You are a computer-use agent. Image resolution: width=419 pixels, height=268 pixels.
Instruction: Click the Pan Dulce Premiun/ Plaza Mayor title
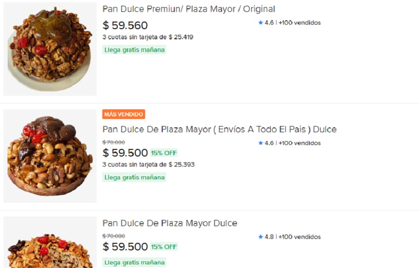(189, 9)
